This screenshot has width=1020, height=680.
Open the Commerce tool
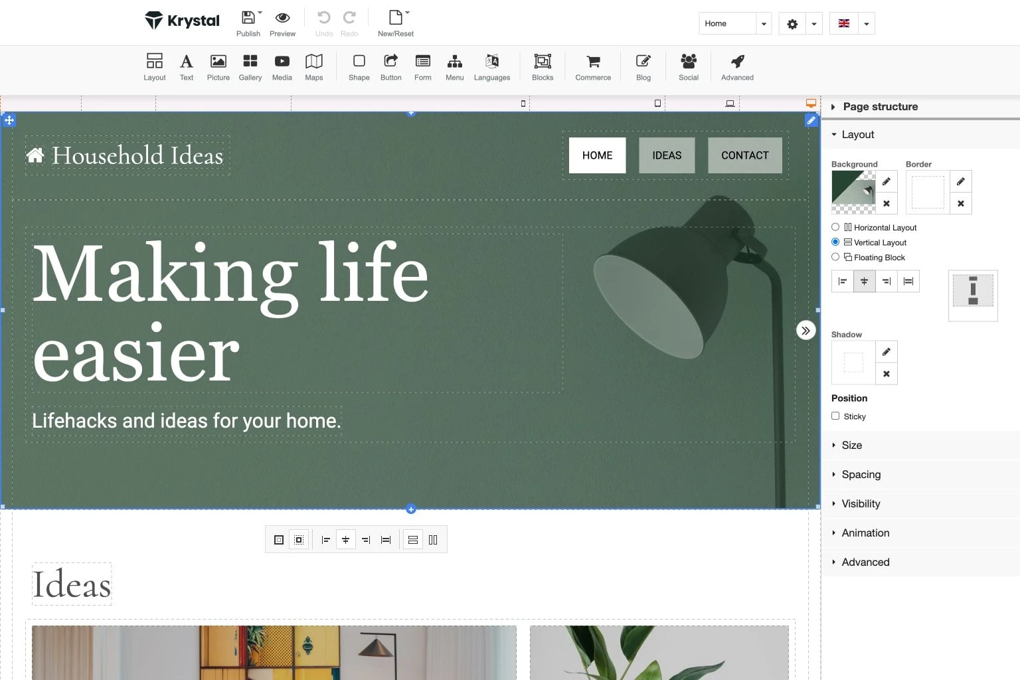pyautogui.click(x=592, y=66)
